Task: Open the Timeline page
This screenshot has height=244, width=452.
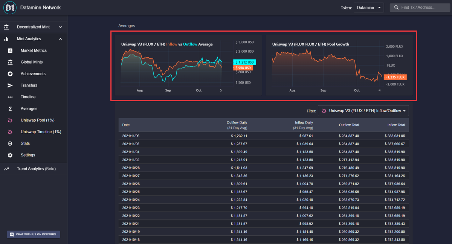Action: [x=28, y=97]
